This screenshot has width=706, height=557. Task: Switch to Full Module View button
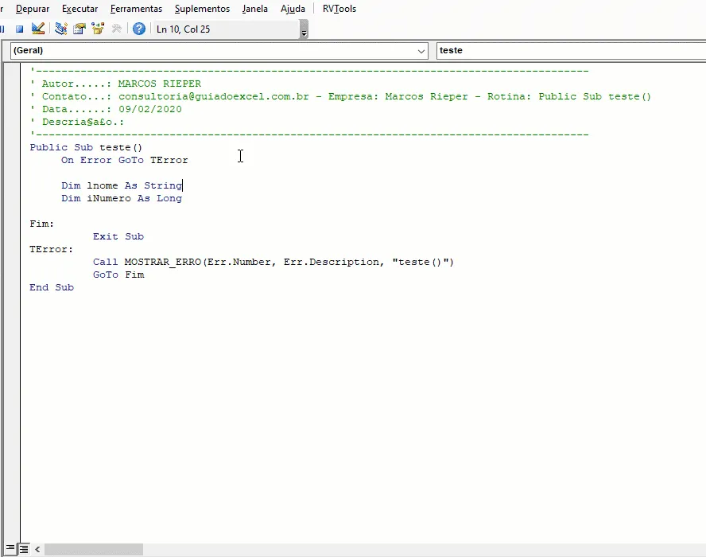click(x=23, y=548)
